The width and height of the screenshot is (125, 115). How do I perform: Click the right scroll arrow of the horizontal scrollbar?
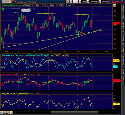(x=120, y=113)
